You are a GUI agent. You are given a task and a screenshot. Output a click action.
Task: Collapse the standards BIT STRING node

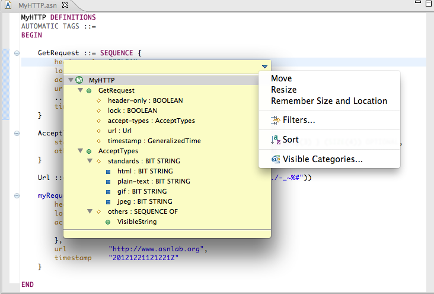90,161
